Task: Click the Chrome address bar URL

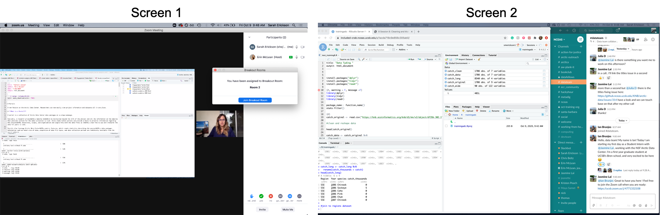Action: [375, 38]
